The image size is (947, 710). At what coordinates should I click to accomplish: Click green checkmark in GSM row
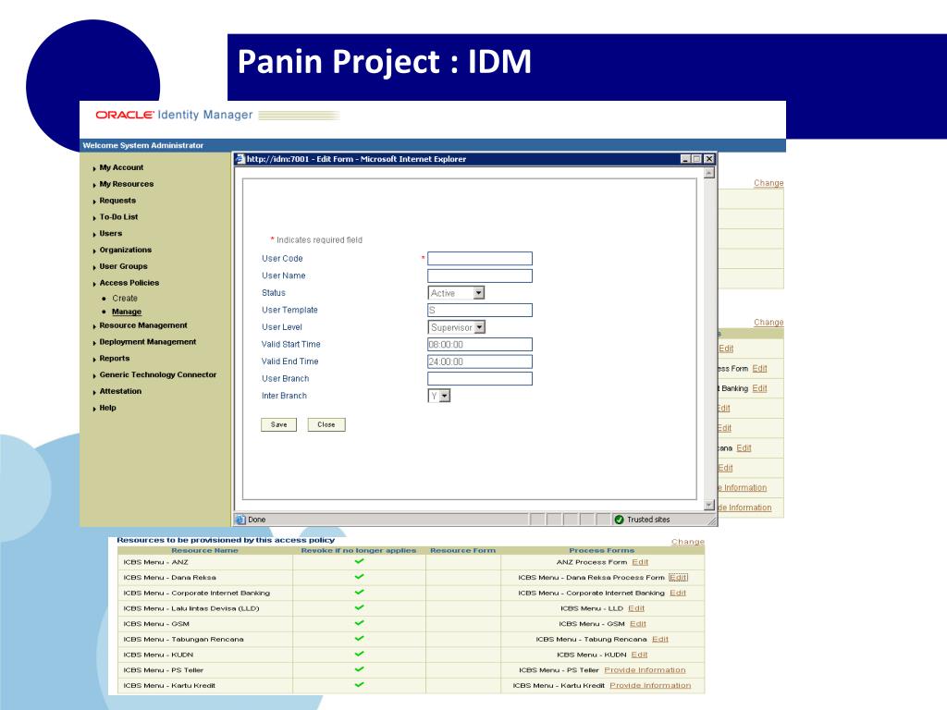(x=360, y=623)
